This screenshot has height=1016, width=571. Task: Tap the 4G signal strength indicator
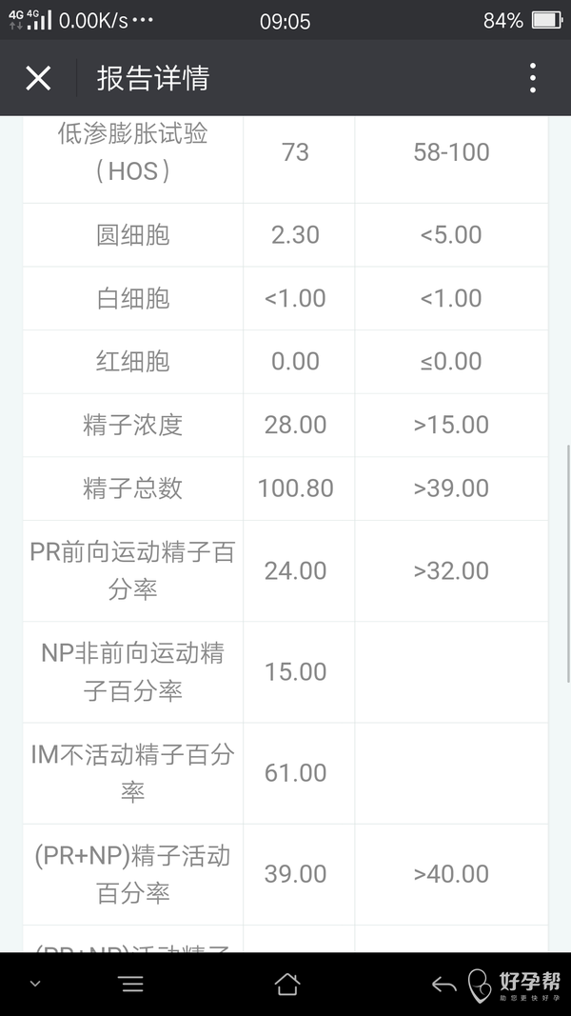pyautogui.click(x=30, y=20)
